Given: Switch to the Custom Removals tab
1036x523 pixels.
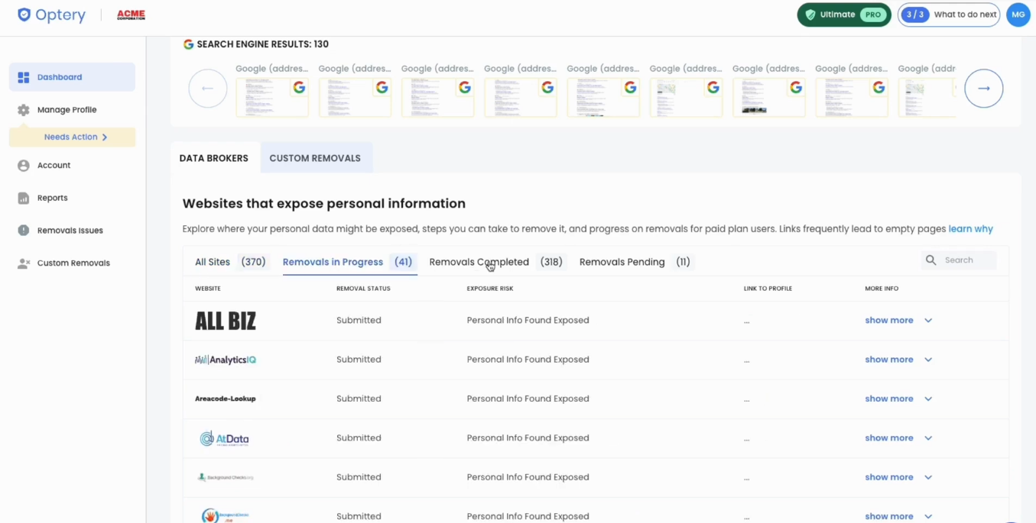Looking at the screenshot, I should point(315,158).
